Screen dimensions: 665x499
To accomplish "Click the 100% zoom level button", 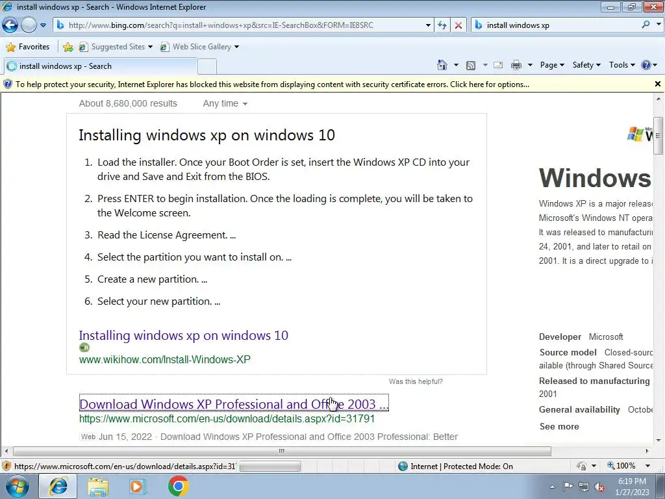I will [621, 466].
